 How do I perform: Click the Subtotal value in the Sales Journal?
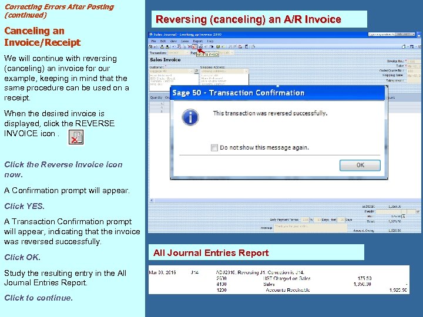coord(394,207)
